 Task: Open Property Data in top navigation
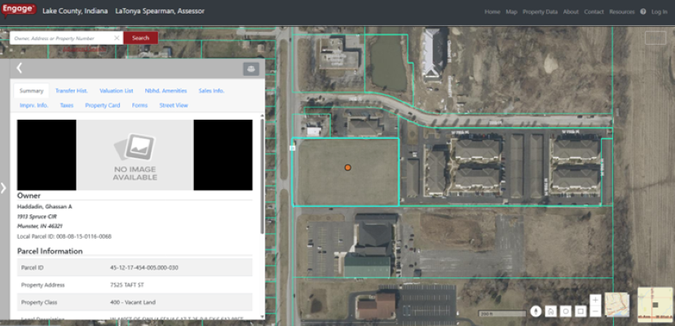click(x=540, y=11)
